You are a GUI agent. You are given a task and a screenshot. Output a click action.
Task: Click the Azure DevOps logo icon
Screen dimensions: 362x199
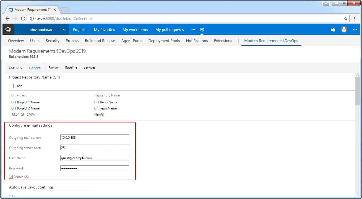(8, 29)
